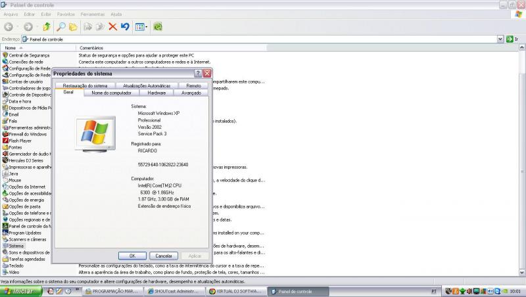526x297 pixels.
Task: Select Conexões de rede item
Action: (x=23, y=62)
